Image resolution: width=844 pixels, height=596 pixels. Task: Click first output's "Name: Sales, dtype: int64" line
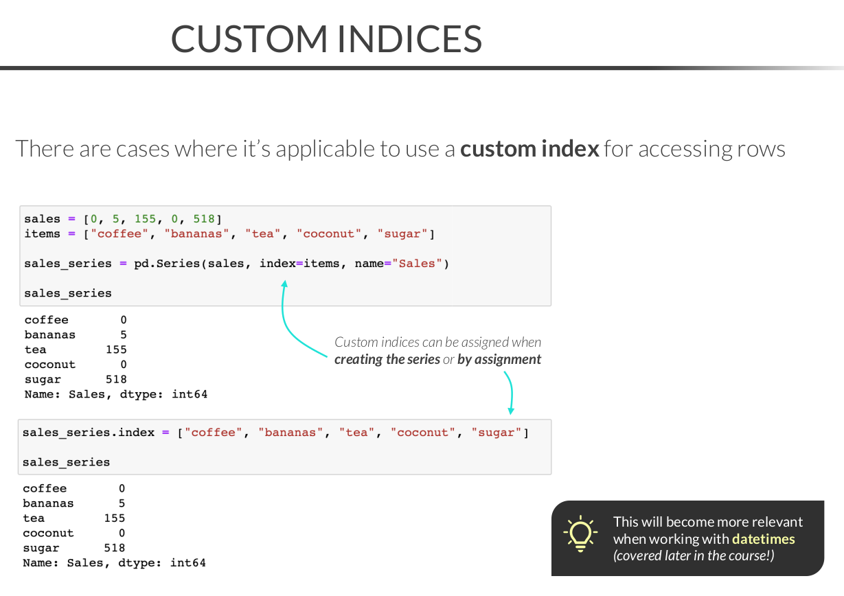tap(115, 394)
